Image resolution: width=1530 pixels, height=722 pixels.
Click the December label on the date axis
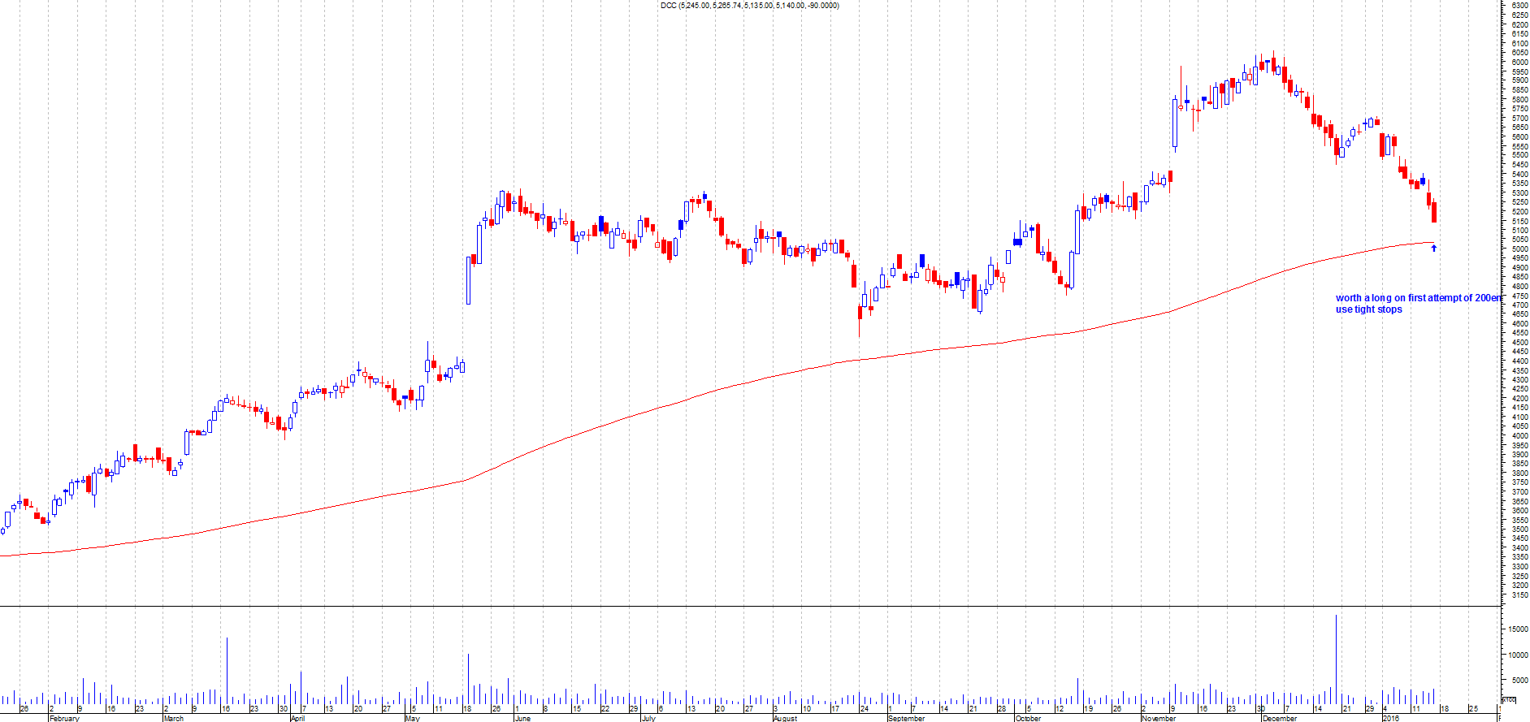(1280, 718)
